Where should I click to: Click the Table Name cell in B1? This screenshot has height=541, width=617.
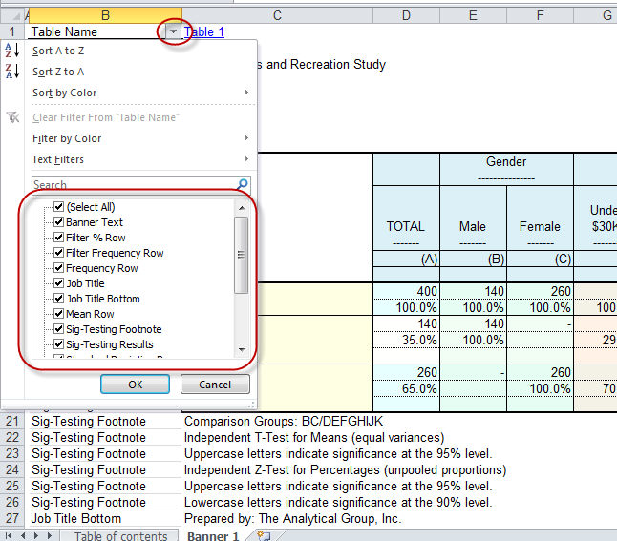[x=96, y=31]
